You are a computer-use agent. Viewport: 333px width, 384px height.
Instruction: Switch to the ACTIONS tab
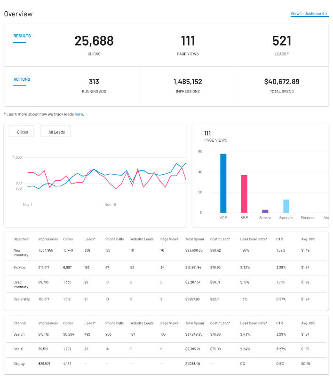coord(22,79)
